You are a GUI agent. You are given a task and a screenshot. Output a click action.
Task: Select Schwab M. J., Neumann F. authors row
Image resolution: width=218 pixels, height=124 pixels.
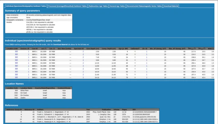pyautogui.click(x=60, y=117)
